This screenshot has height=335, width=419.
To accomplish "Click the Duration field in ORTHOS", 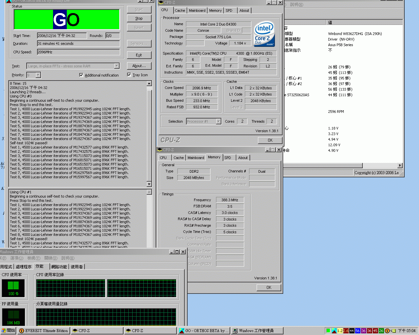I will point(78,44).
